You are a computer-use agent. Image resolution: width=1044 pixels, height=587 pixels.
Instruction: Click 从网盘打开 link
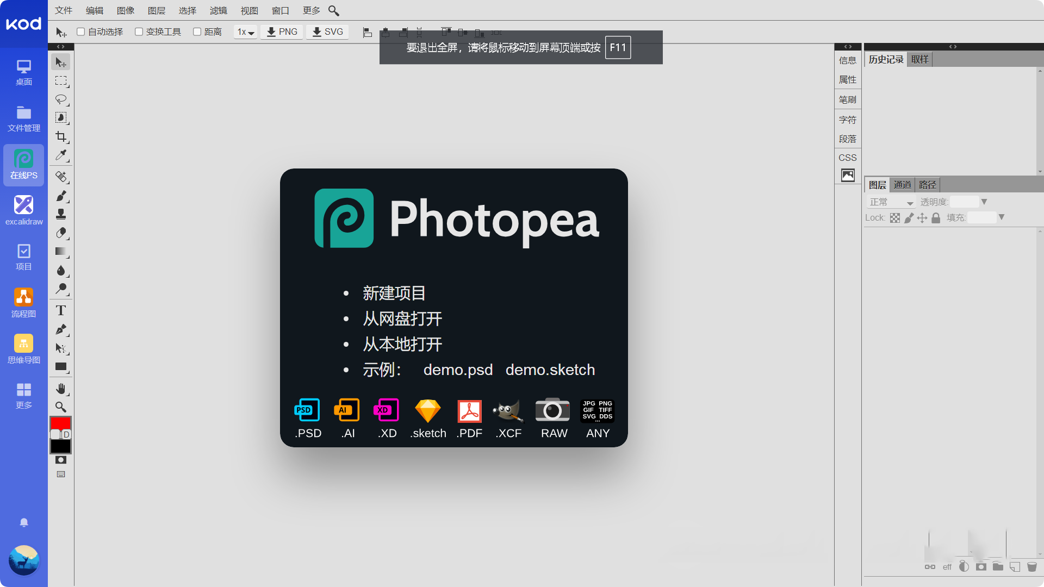pos(402,319)
